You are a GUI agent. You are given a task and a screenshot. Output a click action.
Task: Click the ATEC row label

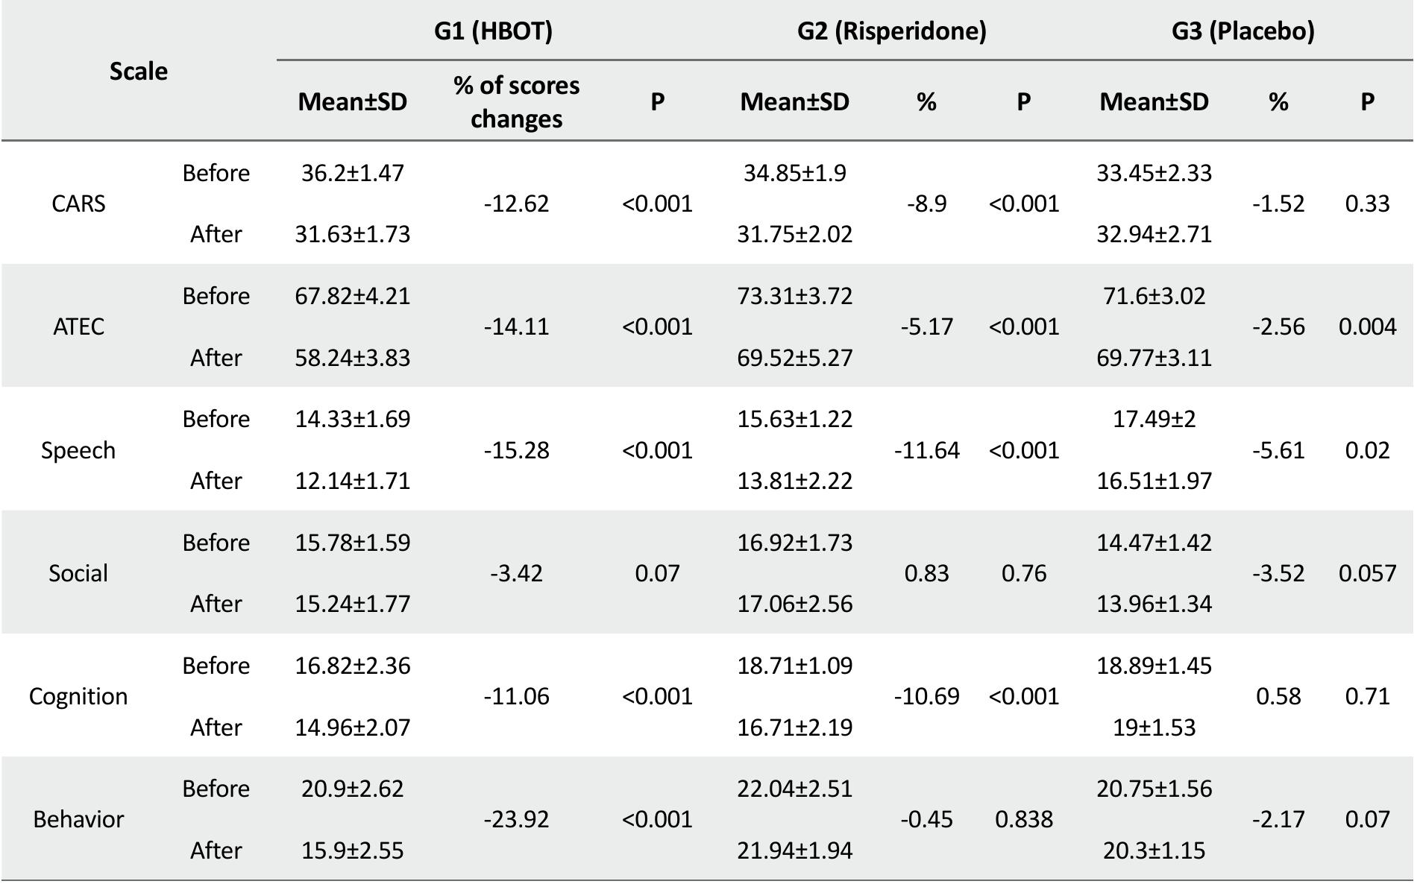(78, 326)
